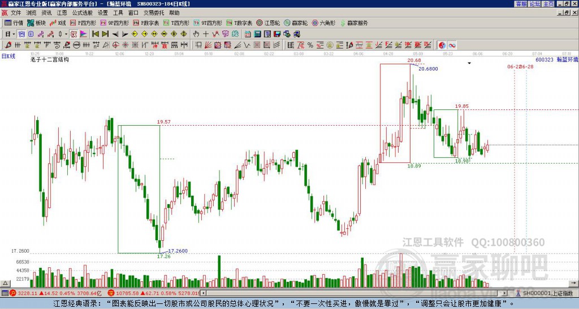Click the horizontal scrollbar right arrow
The height and width of the screenshot is (309, 579).
(505, 293)
